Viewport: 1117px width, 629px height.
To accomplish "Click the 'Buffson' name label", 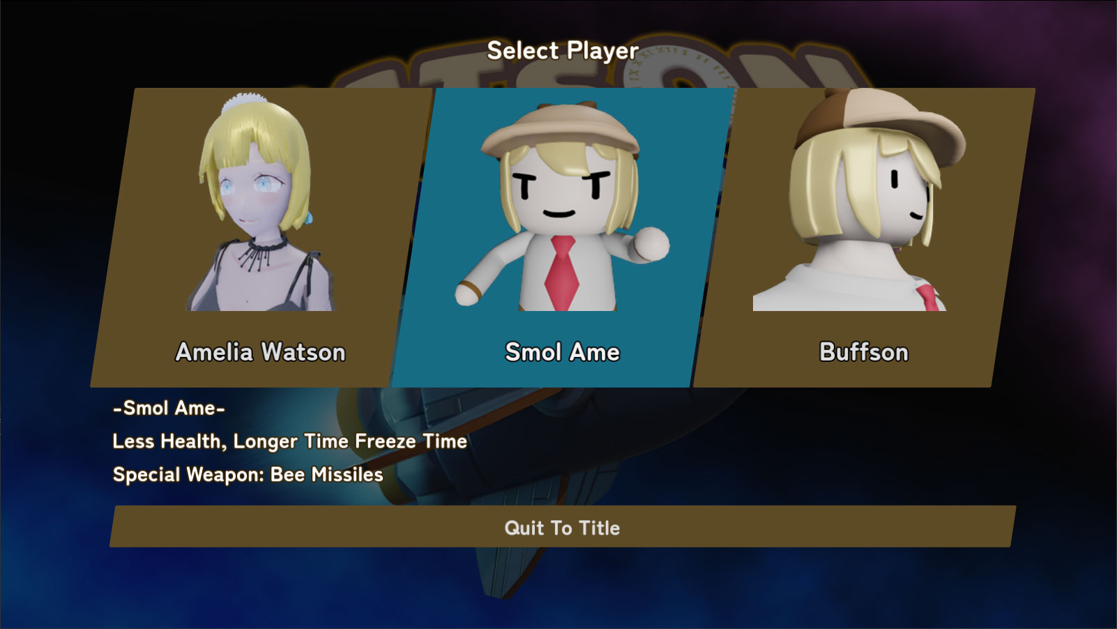I will (x=863, y=352).
